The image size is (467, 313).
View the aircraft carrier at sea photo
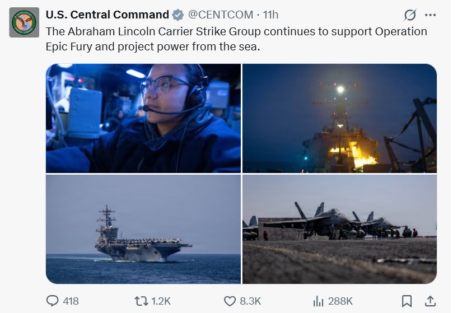[143, 229]
